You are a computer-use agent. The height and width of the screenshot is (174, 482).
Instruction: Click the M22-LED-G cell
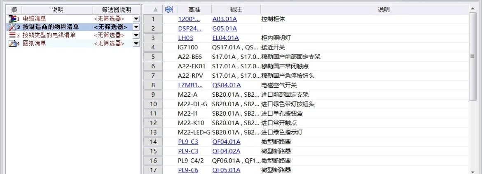[194, 132]
